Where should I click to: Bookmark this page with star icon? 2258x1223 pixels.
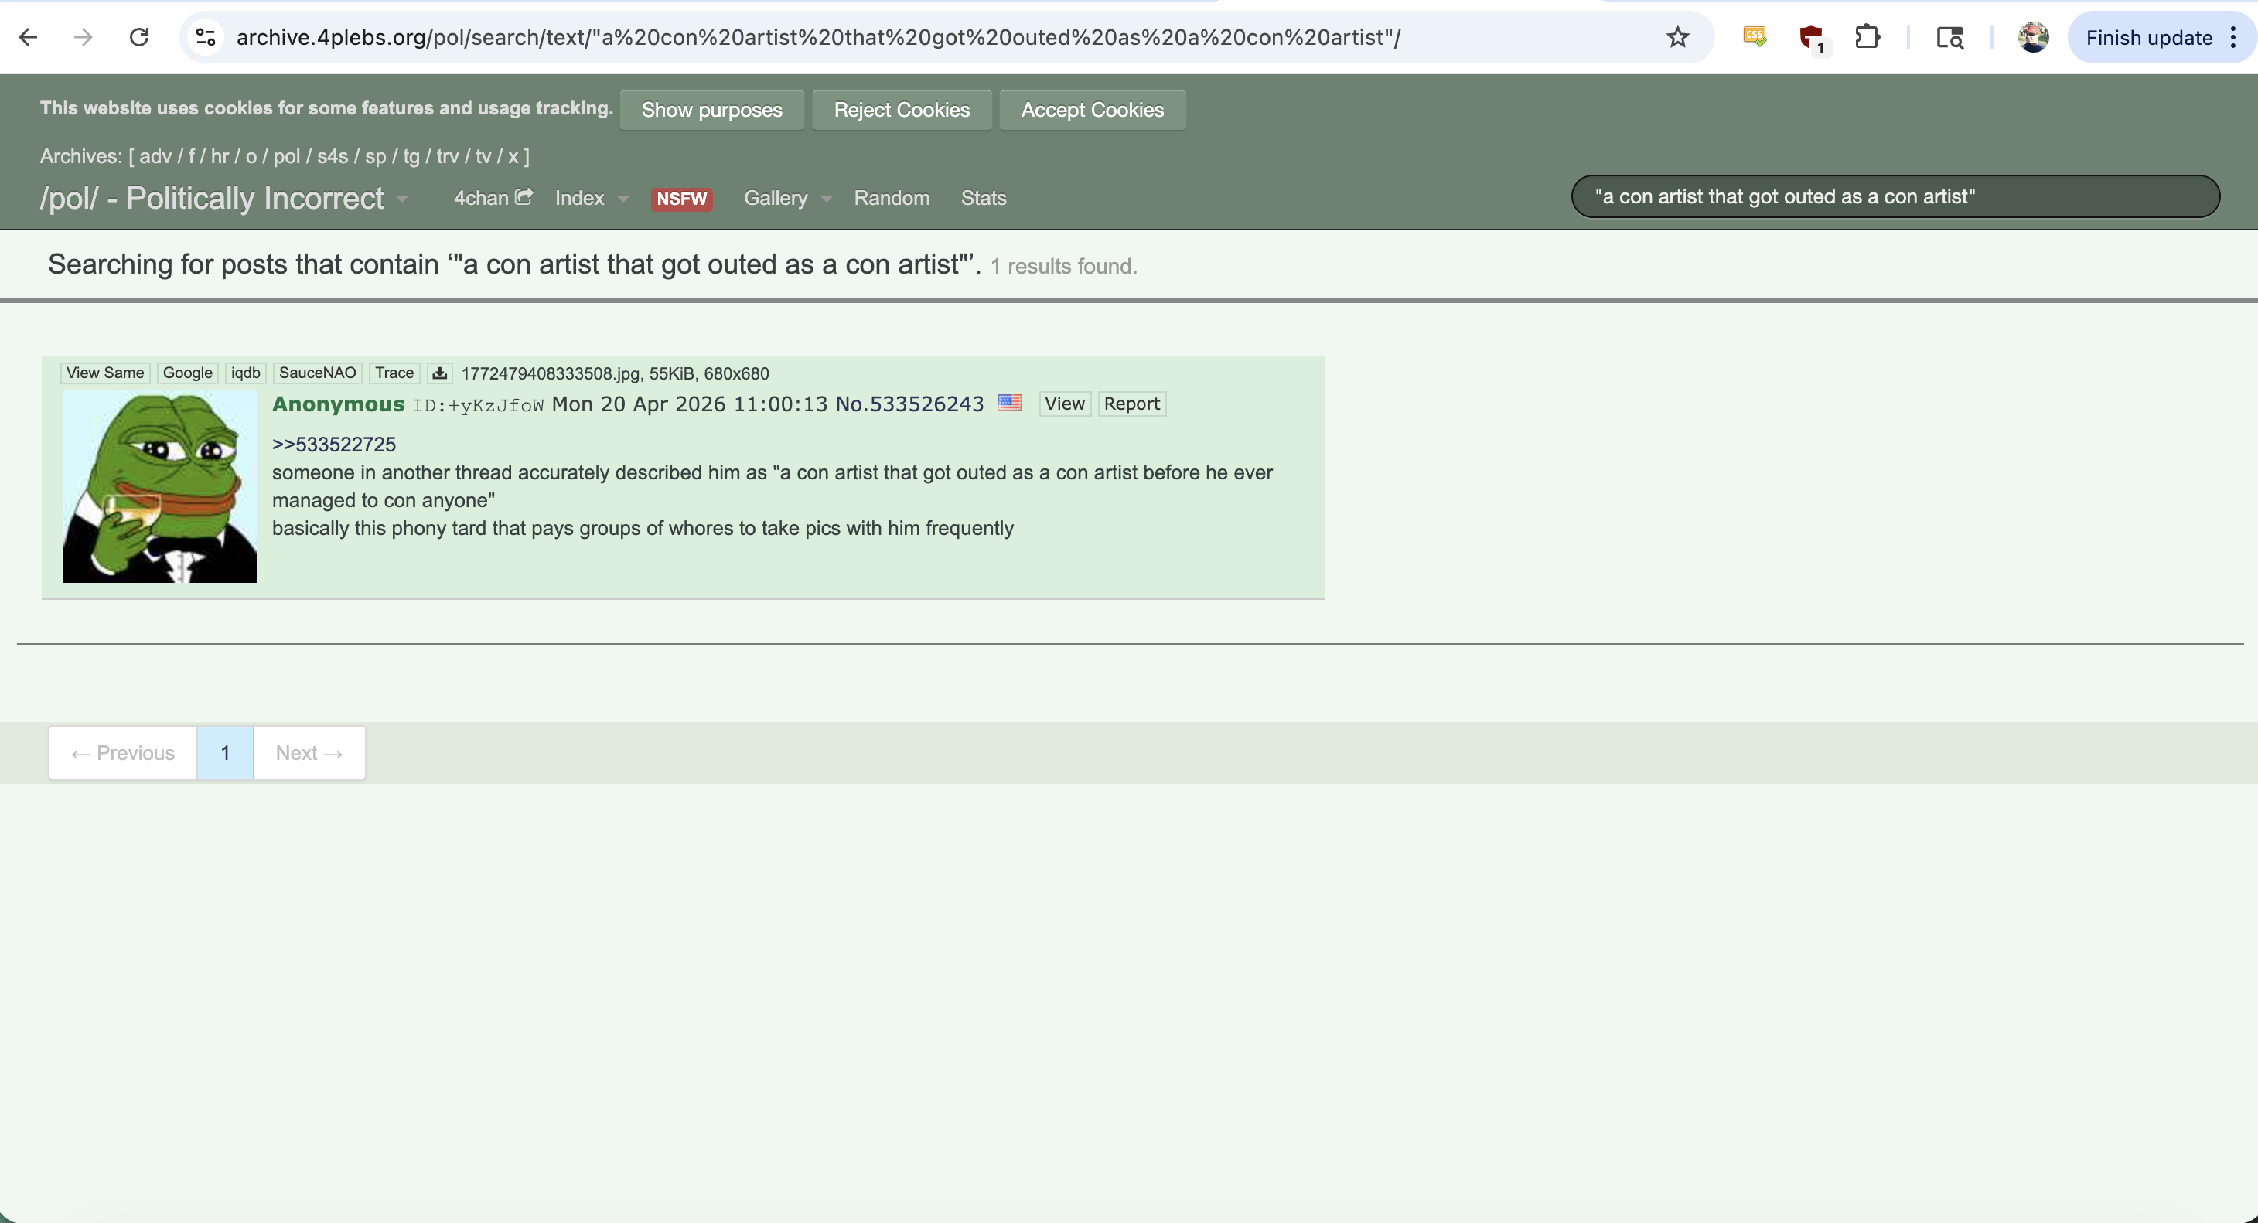pos(1676,38)
